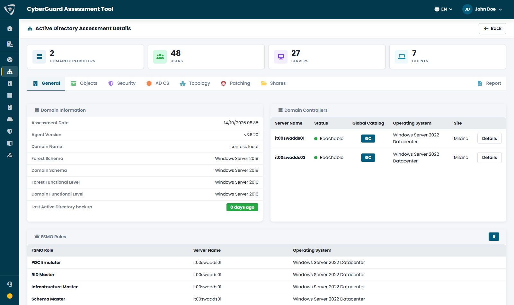Switch to the Objects tab
The image size is (514, 305).
coord(84,83)
